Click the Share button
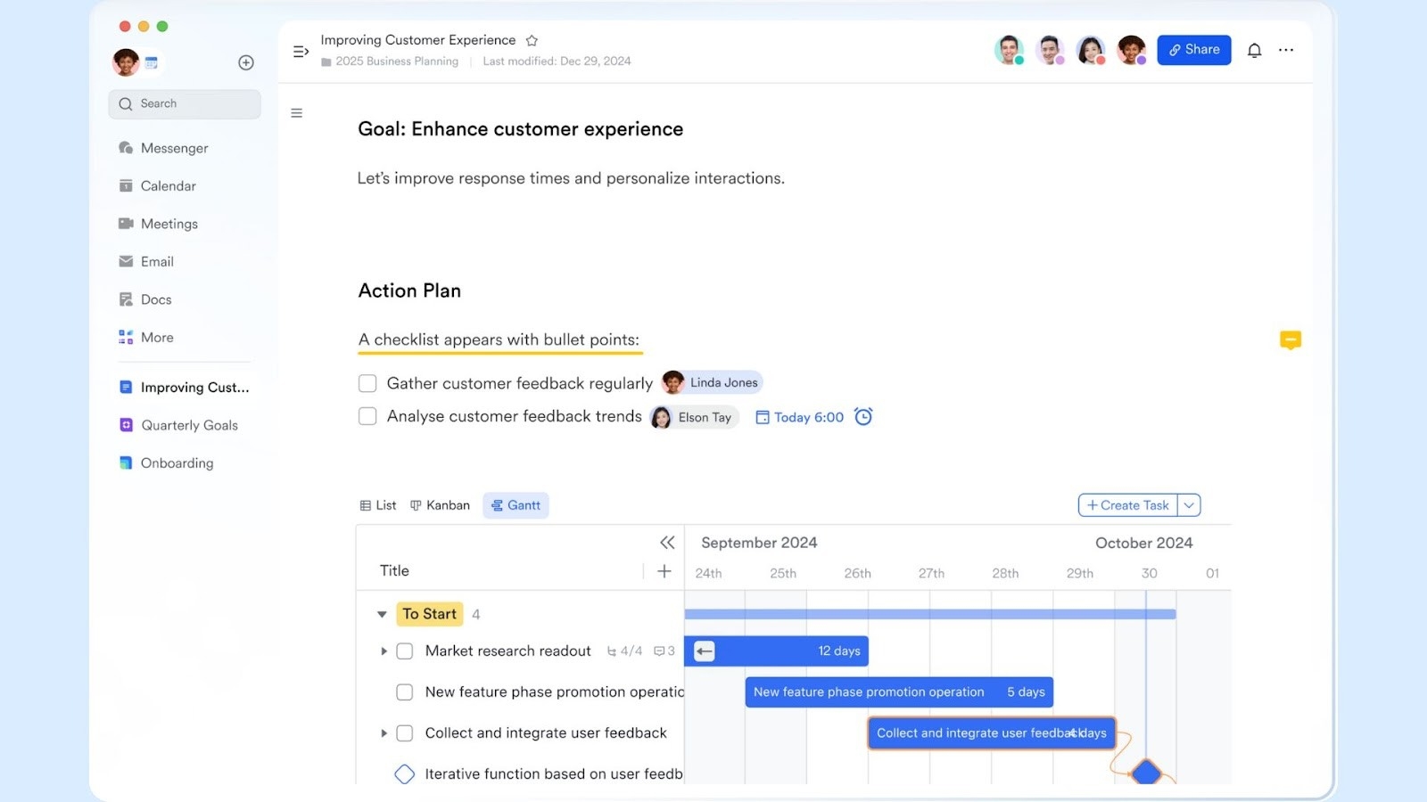The width and height of the screenshot is (1427, 802). click(x=1193, y=50)
